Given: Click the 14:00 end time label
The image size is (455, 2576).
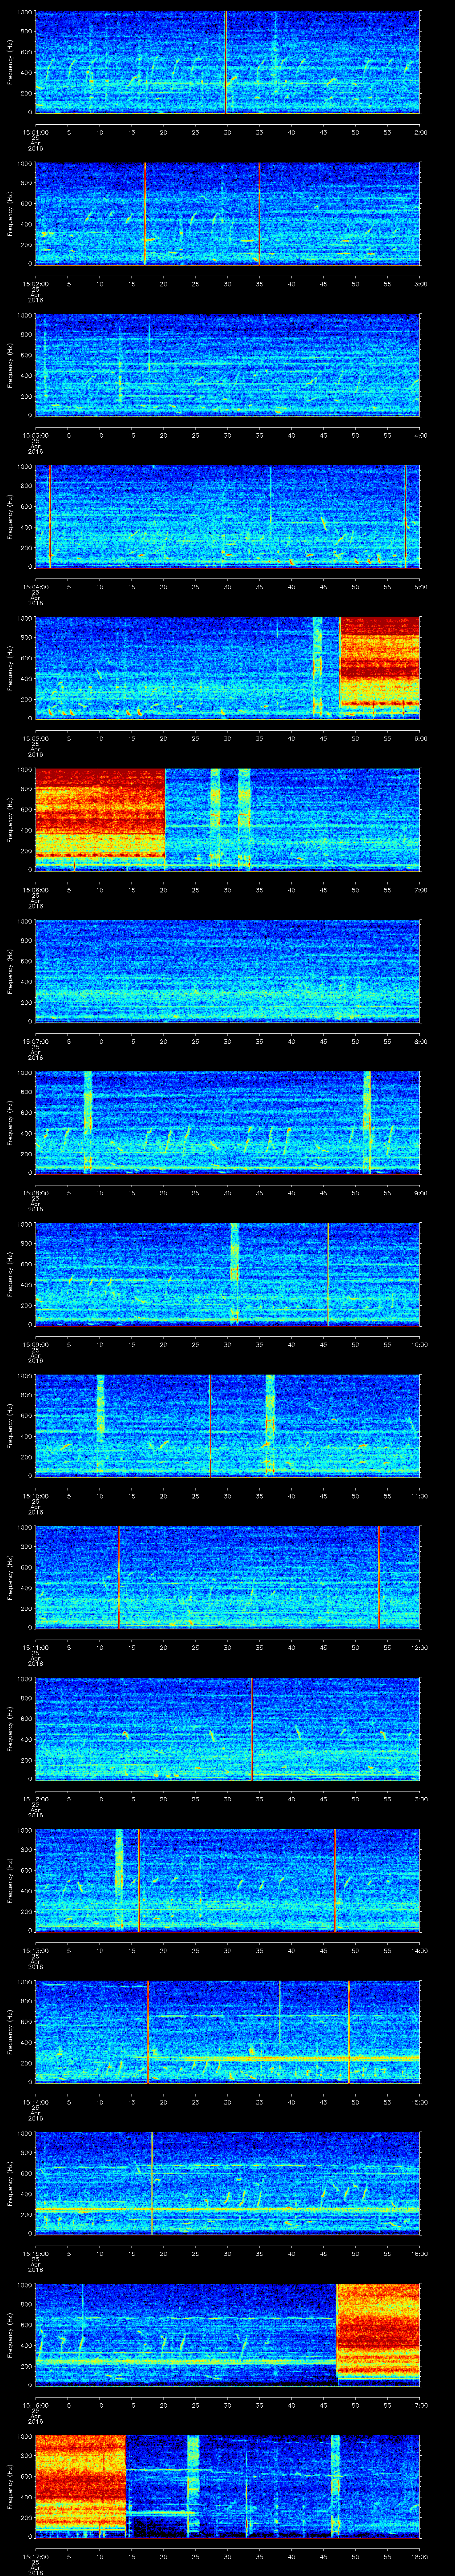Looking at the screenshot, I should click(x=419, y=1951).
